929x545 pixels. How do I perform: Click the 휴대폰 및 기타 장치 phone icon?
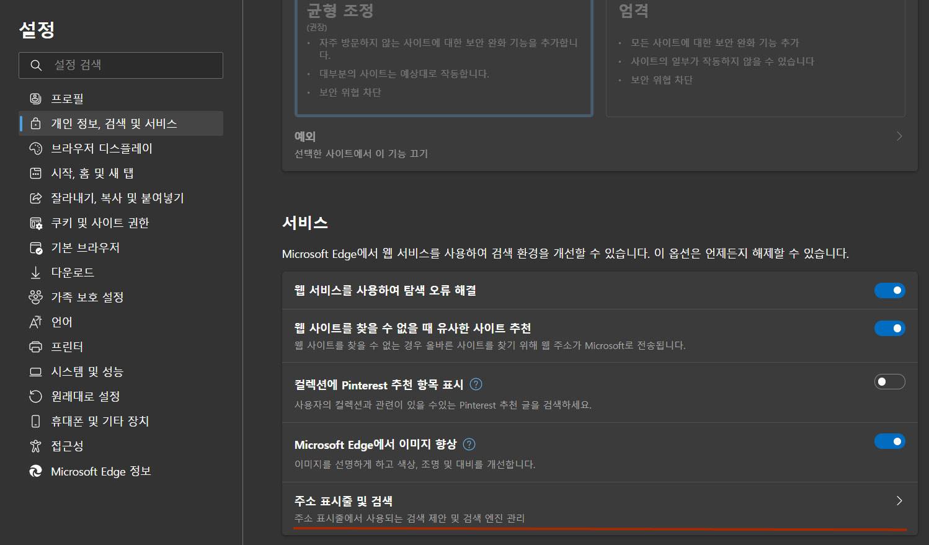pos(36,421)
